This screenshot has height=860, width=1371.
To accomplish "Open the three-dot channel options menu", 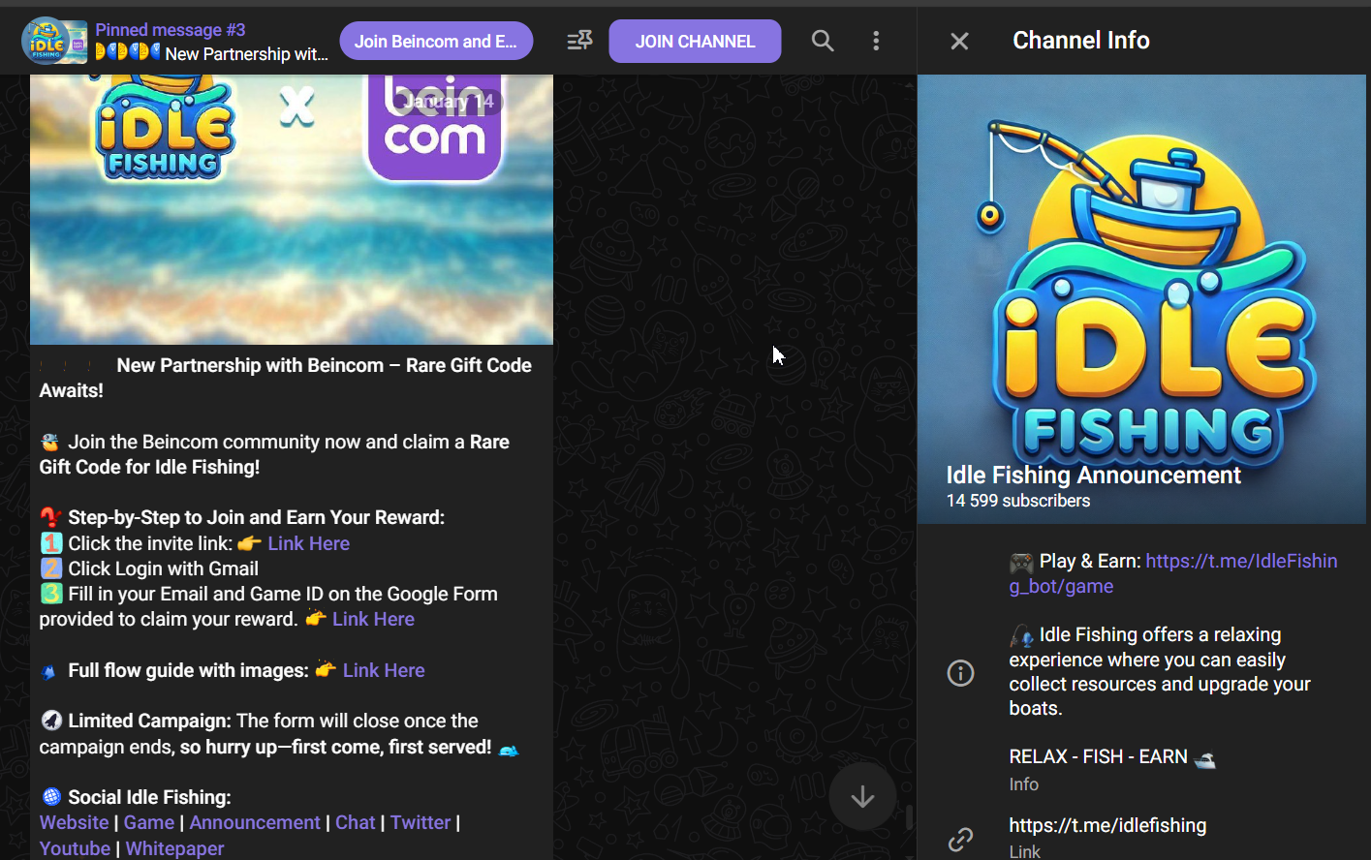I will point(876,41).
